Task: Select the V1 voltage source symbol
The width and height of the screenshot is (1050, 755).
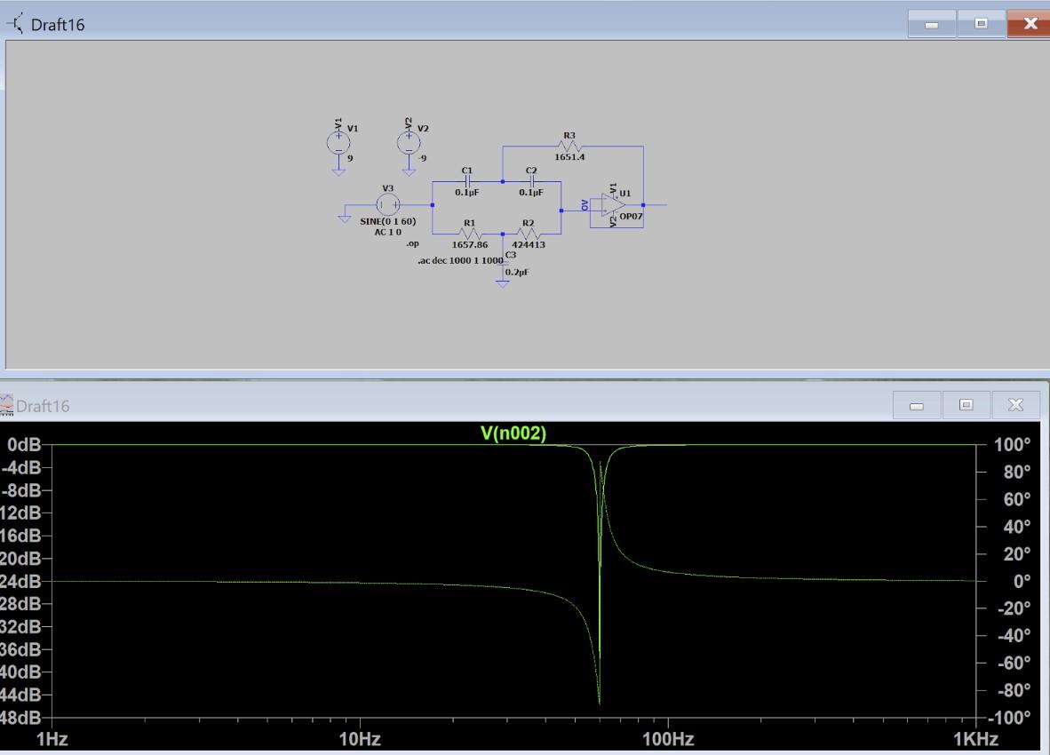Action: [x=338, y=143]
